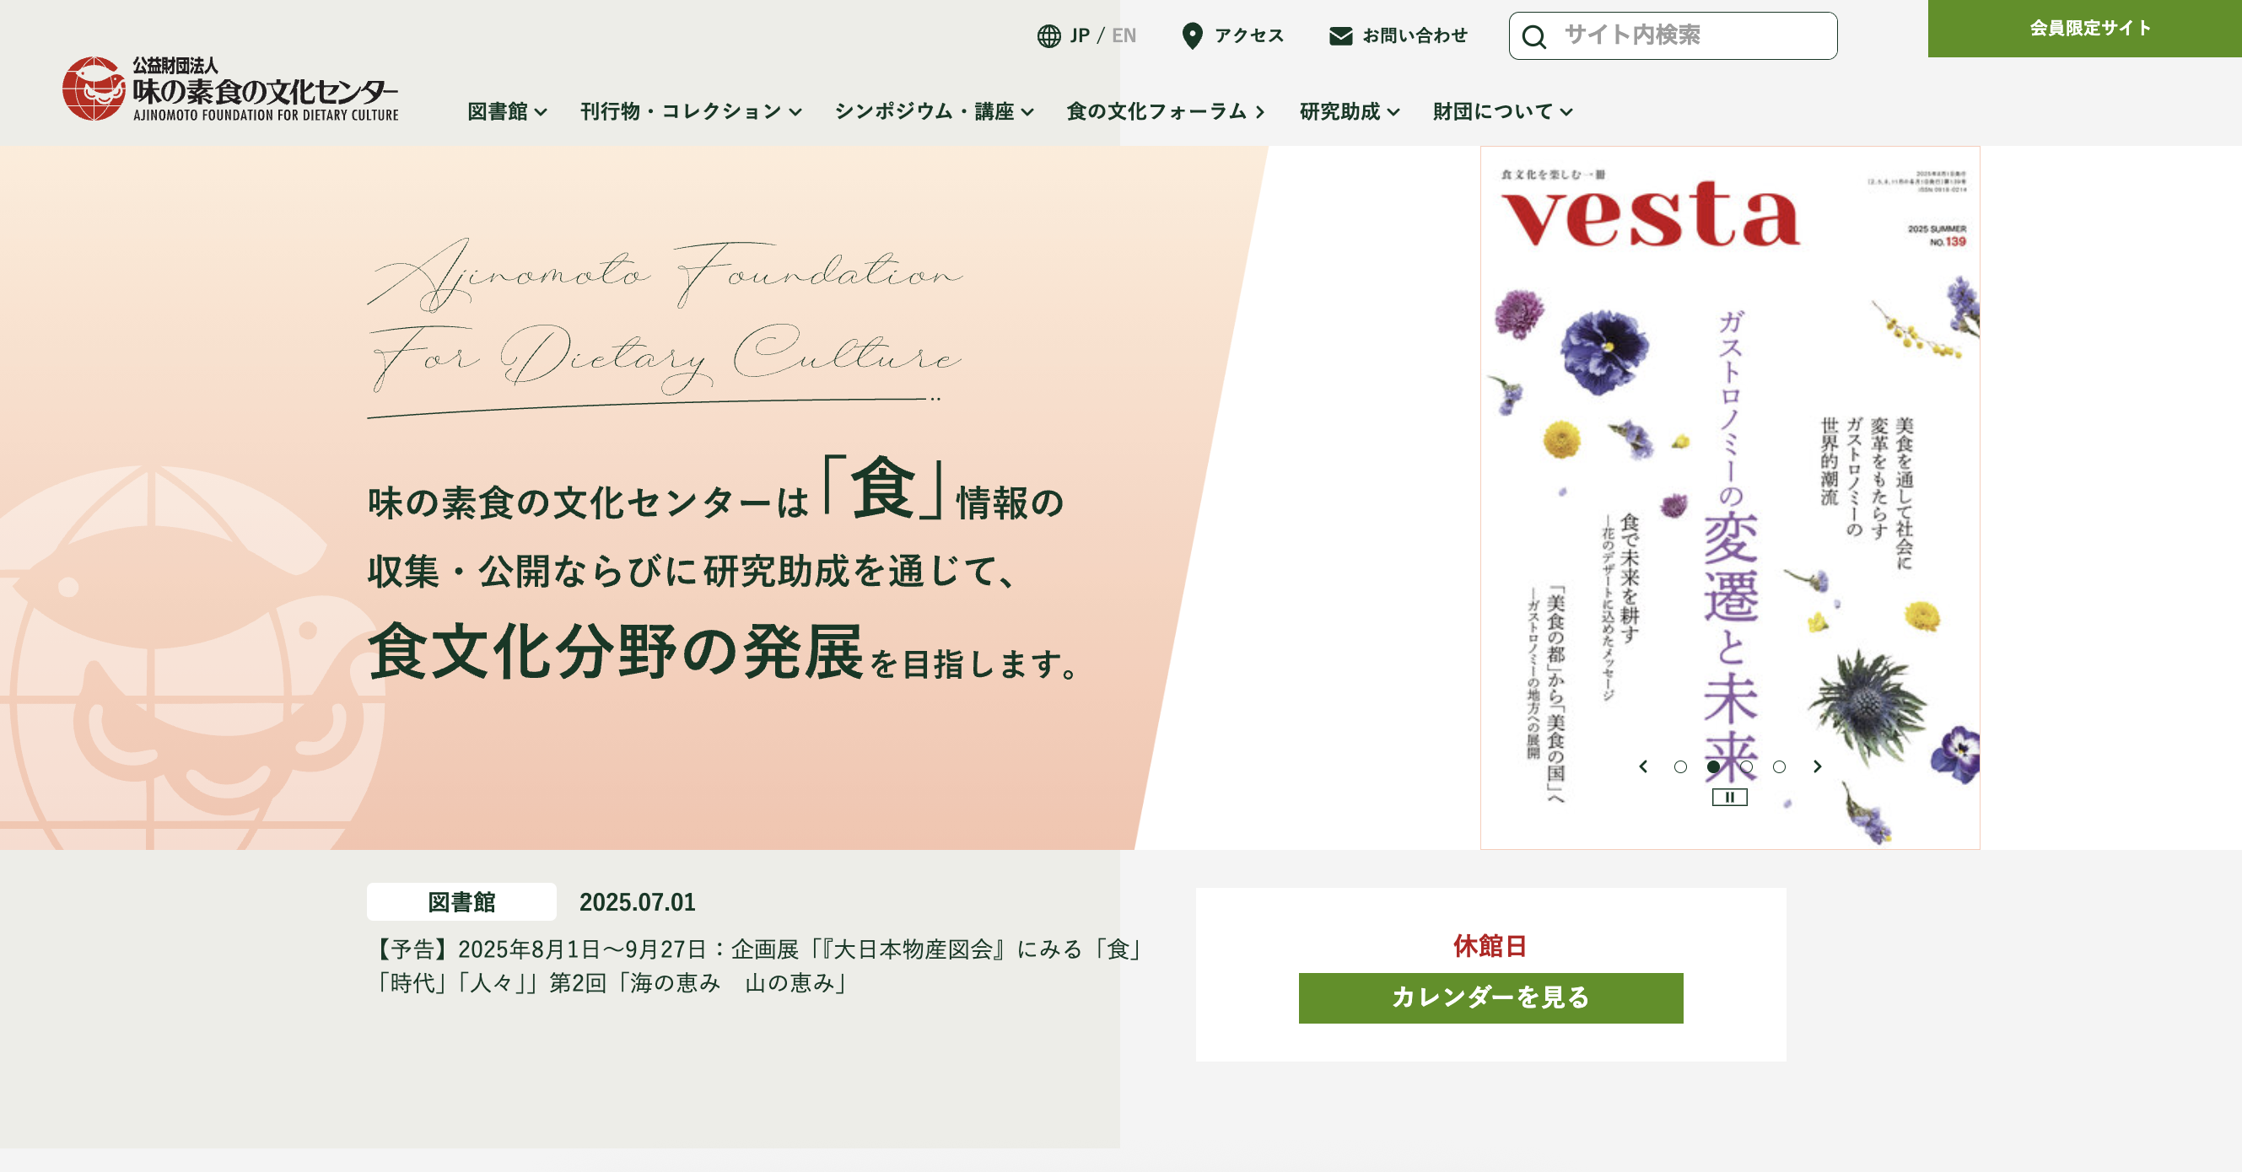The height and width of the screenshot is (1172, 2242).
Task: Expand 刊行物・コレクション dropdown
Action: [x=691, y=111]
